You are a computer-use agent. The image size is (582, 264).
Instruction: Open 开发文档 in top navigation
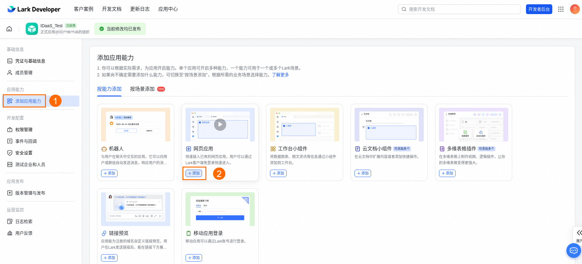coord(112,9)
